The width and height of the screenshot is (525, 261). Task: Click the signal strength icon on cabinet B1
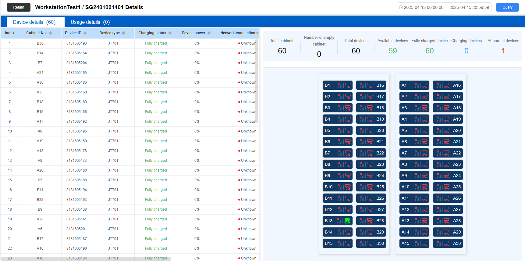click(340, 85)
